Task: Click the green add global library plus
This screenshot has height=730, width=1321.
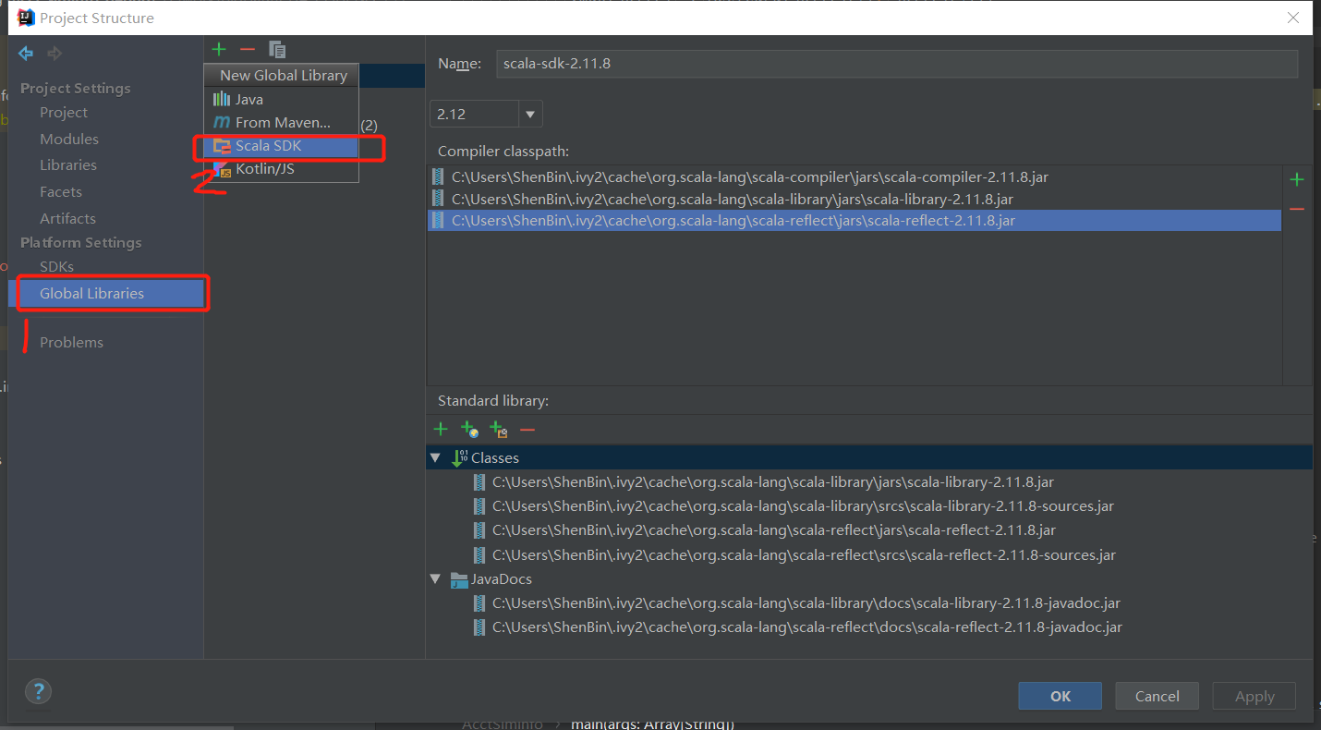Action: [x=219, y=49]
